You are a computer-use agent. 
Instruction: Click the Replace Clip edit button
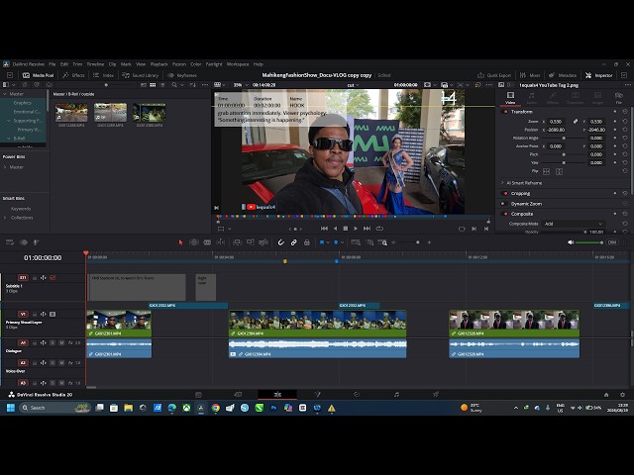[264, 242]
